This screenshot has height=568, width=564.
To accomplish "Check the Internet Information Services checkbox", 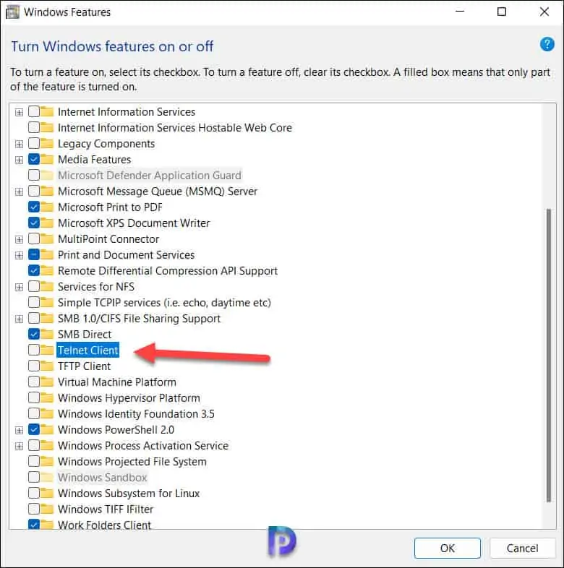I will click(x=34, y=111).
